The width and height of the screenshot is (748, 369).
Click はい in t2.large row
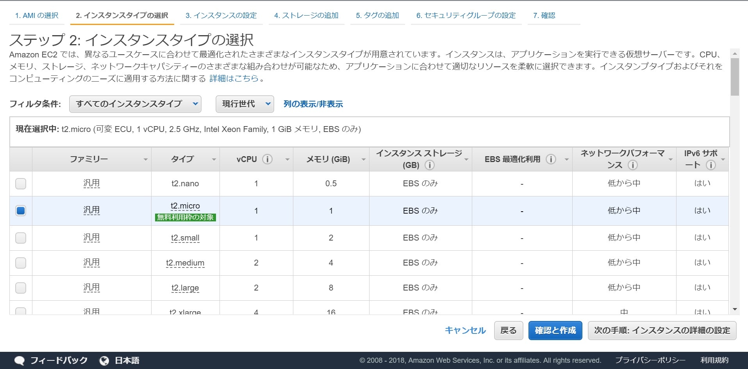tap(702, 288)
